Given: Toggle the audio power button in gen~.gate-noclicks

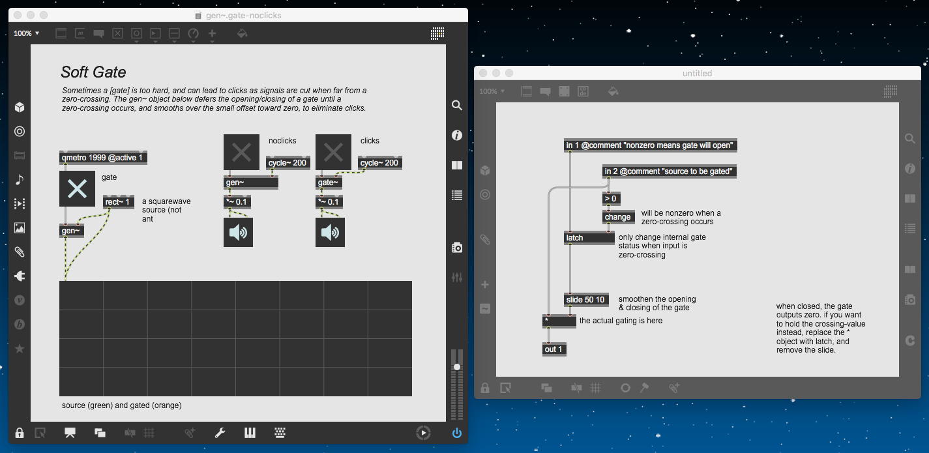Looking at the screenshot, I should point(457,433).
